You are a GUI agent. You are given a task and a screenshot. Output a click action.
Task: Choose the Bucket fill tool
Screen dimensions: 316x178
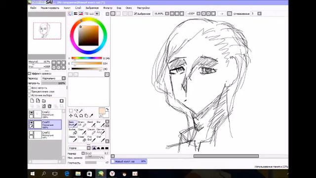tap(73, 131)
